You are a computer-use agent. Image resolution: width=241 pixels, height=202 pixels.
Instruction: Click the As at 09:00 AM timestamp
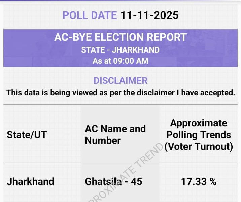(120, 61)
